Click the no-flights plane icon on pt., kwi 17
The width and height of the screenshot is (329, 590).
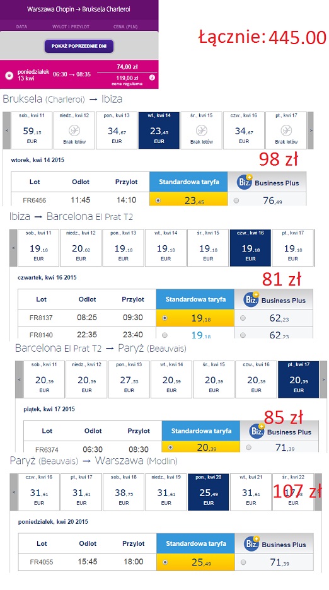click(286, 130)
